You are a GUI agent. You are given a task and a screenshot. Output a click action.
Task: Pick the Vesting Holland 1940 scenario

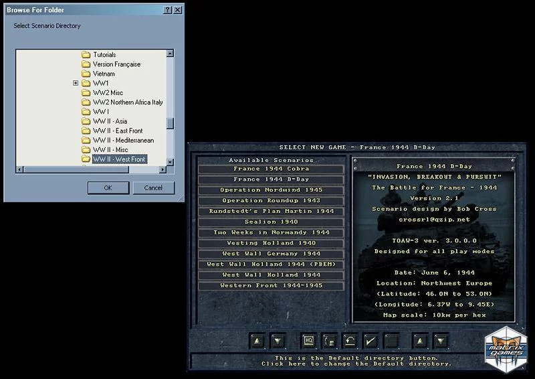[x=272, y=243]
